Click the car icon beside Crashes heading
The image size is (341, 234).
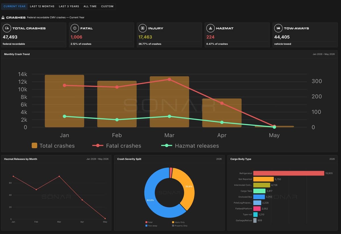coord(3,17)
